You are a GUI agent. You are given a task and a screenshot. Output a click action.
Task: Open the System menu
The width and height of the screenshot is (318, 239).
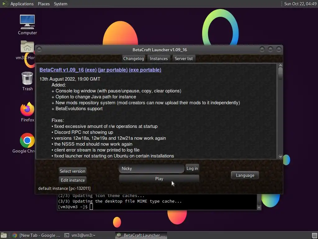coord(61,4)
